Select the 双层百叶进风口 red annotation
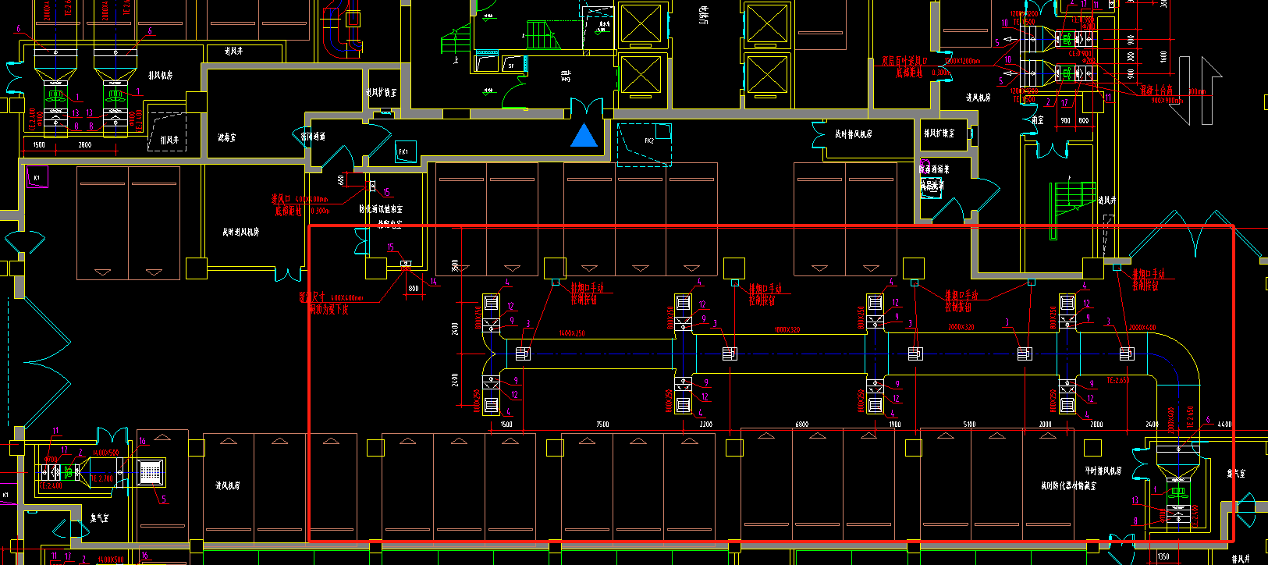 point(905,61)
